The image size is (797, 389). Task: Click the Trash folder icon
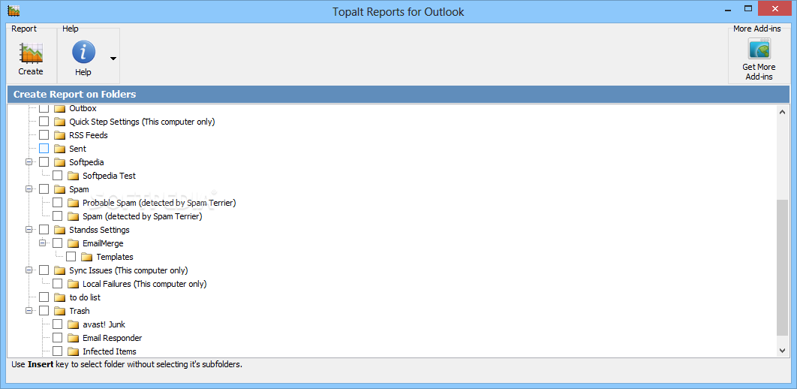tap(60, 311)
